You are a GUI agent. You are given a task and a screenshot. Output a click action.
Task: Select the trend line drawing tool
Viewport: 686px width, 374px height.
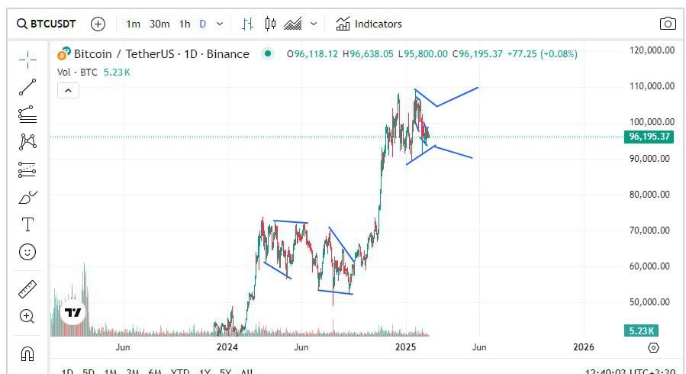(x=27, y=86)
